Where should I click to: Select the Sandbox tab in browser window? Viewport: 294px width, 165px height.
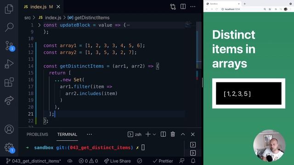(223, 4)
